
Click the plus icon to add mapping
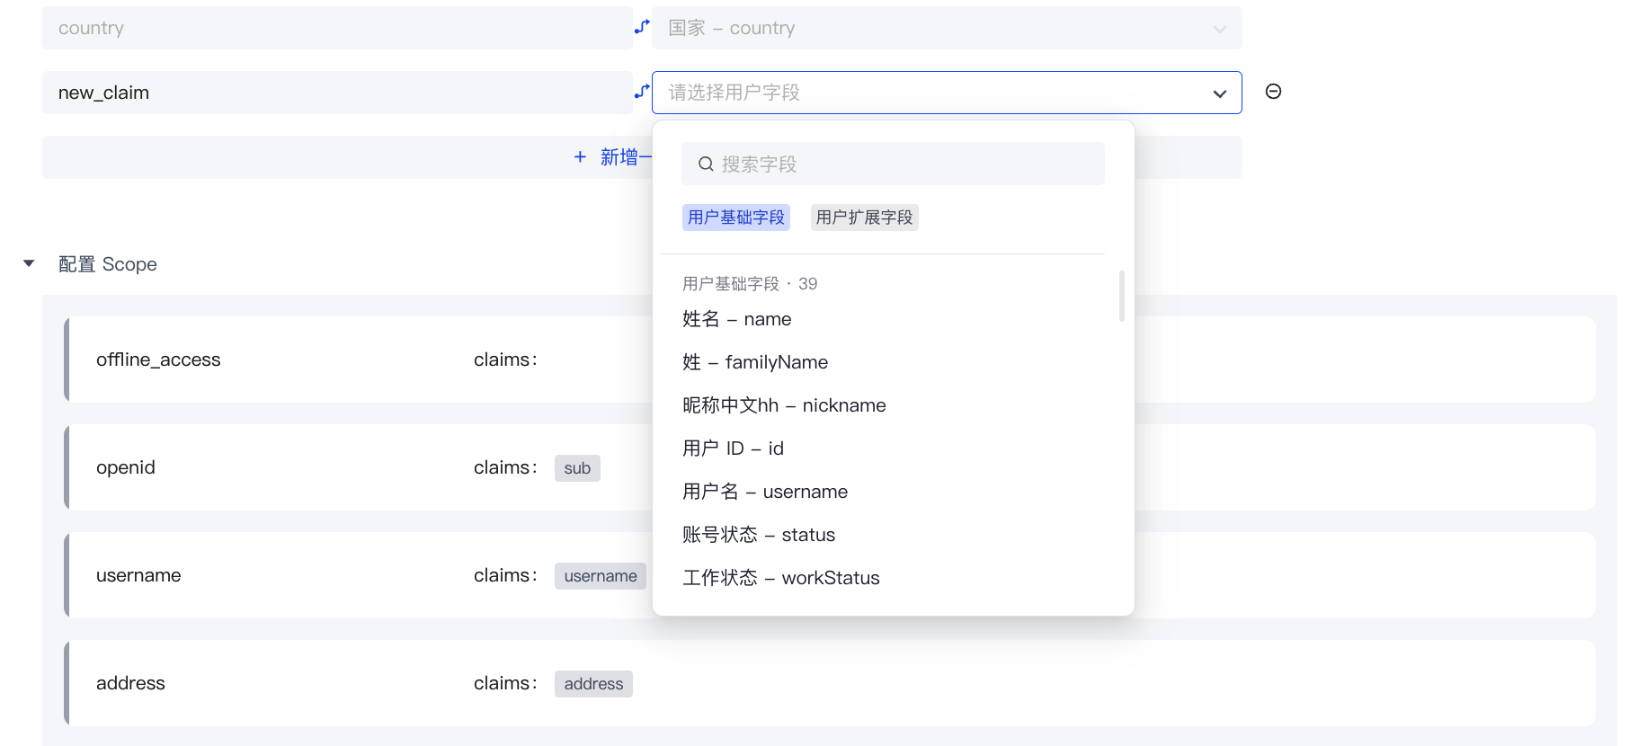coord(580,157)
